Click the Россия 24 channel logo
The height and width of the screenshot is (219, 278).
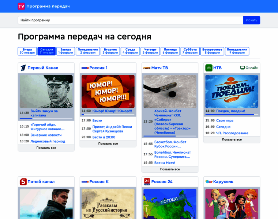[x=147, y=181]
